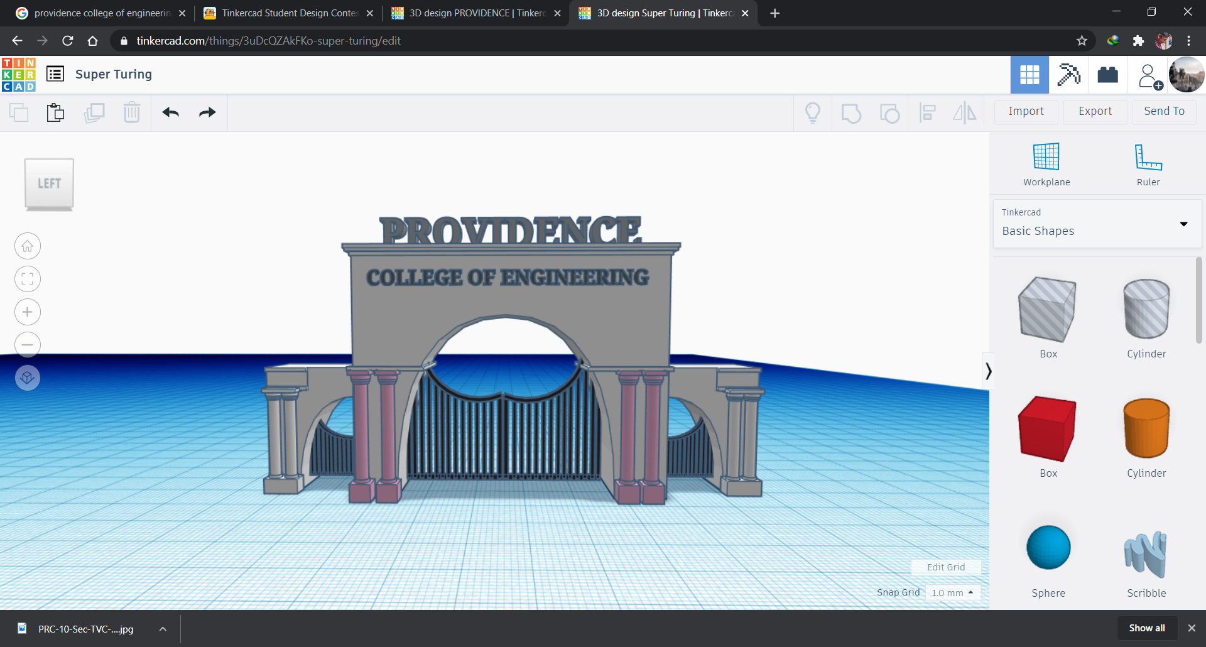Click the Ungroup shapes icon
1206x647 pixels.
click(889, 113)
